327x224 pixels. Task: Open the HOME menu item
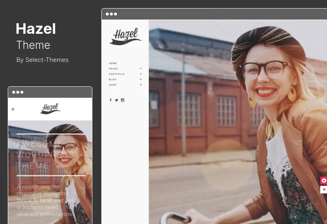point(113,63)
